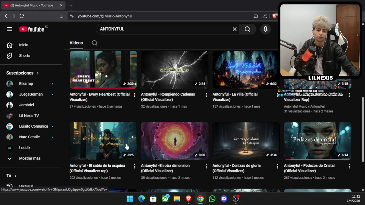Screen dimensions: 365x205
Task: Start voice search with the microphone
Action: (x=265, y=29)
